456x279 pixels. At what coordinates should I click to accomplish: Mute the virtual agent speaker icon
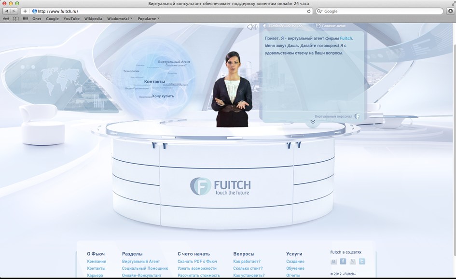click(252, 27)
